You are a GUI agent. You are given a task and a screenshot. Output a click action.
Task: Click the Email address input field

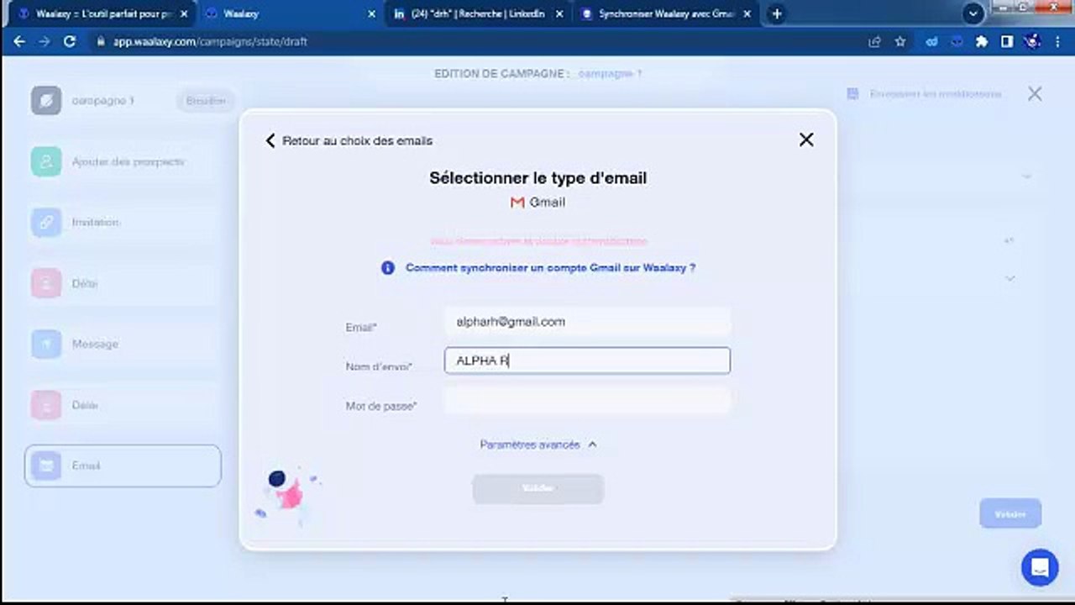point(587,322)
